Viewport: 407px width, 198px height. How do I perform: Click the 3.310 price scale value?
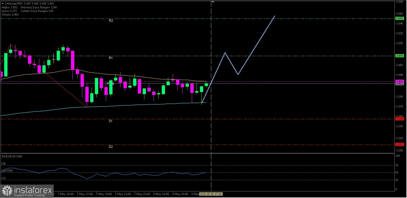400,138
